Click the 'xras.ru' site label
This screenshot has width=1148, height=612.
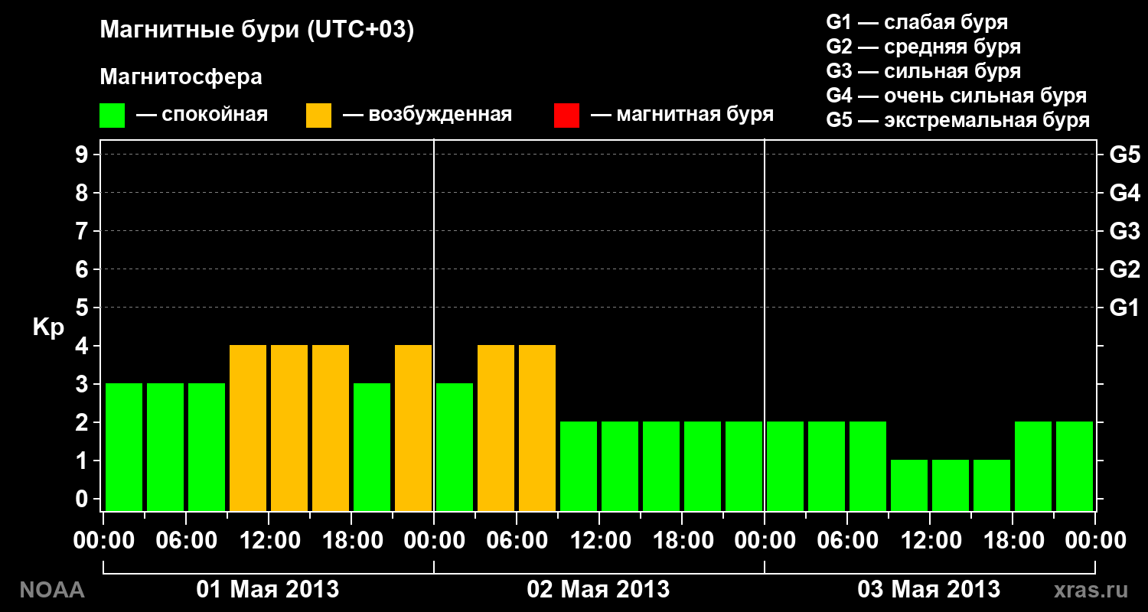point(1091,590)
